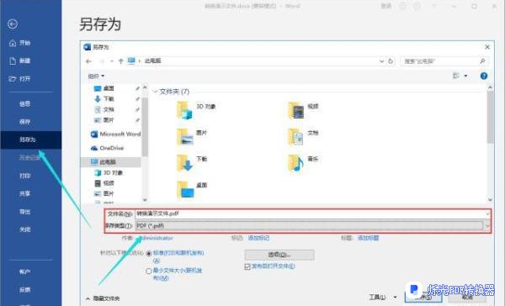
Task: Open the 图片 folder icon in file list
Action: [184, 136]
